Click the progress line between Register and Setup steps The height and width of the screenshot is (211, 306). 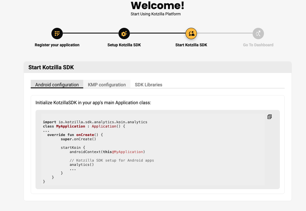coord(91,33)
